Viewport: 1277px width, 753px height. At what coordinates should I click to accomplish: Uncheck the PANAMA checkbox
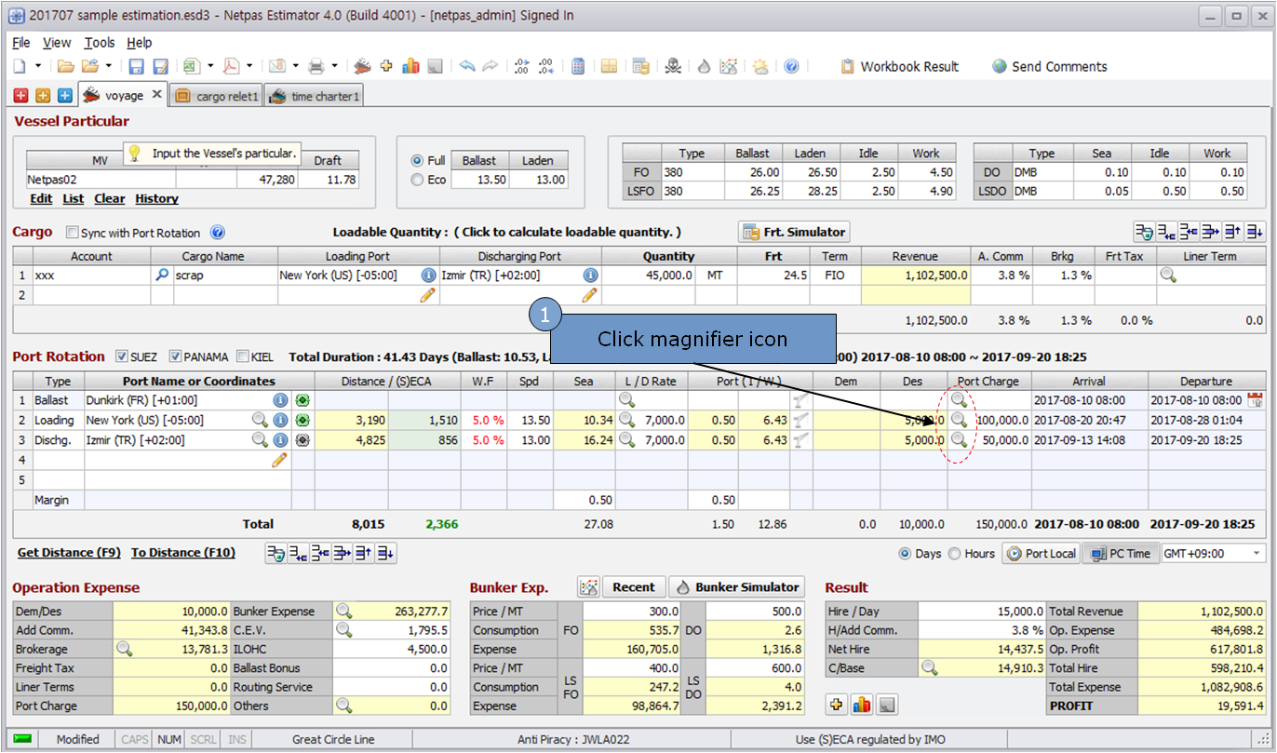pos(175,356)
